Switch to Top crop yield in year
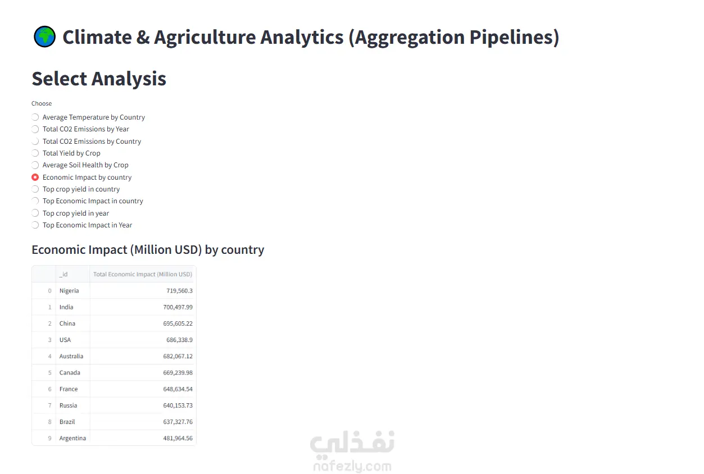The image size is (704, 474). tap(35, 213)
